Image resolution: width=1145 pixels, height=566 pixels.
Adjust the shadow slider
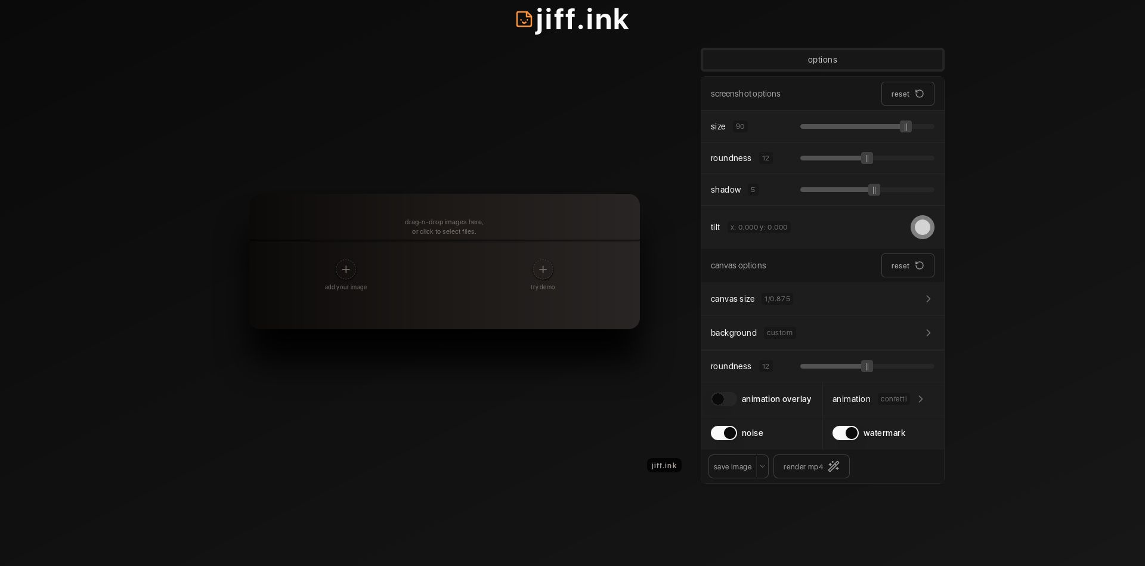tap(874, 190)
